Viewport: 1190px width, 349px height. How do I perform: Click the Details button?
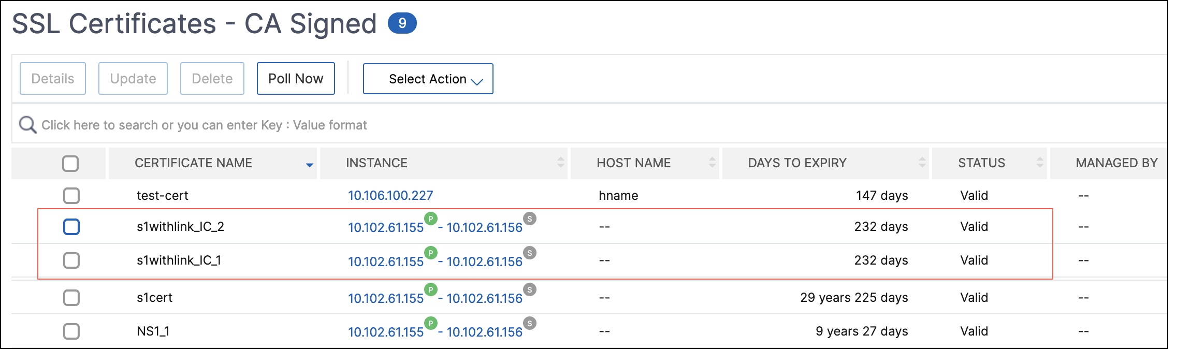tap(53, 79)
